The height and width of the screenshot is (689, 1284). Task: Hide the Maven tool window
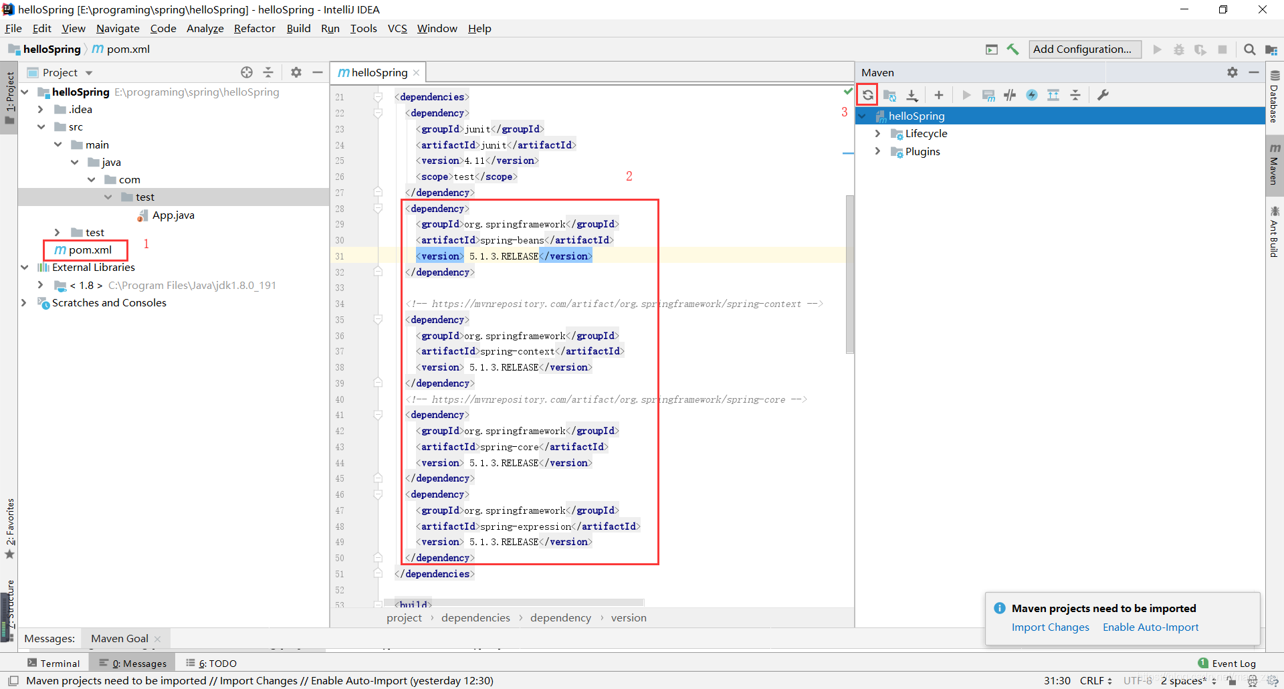tap(1254, 72)
